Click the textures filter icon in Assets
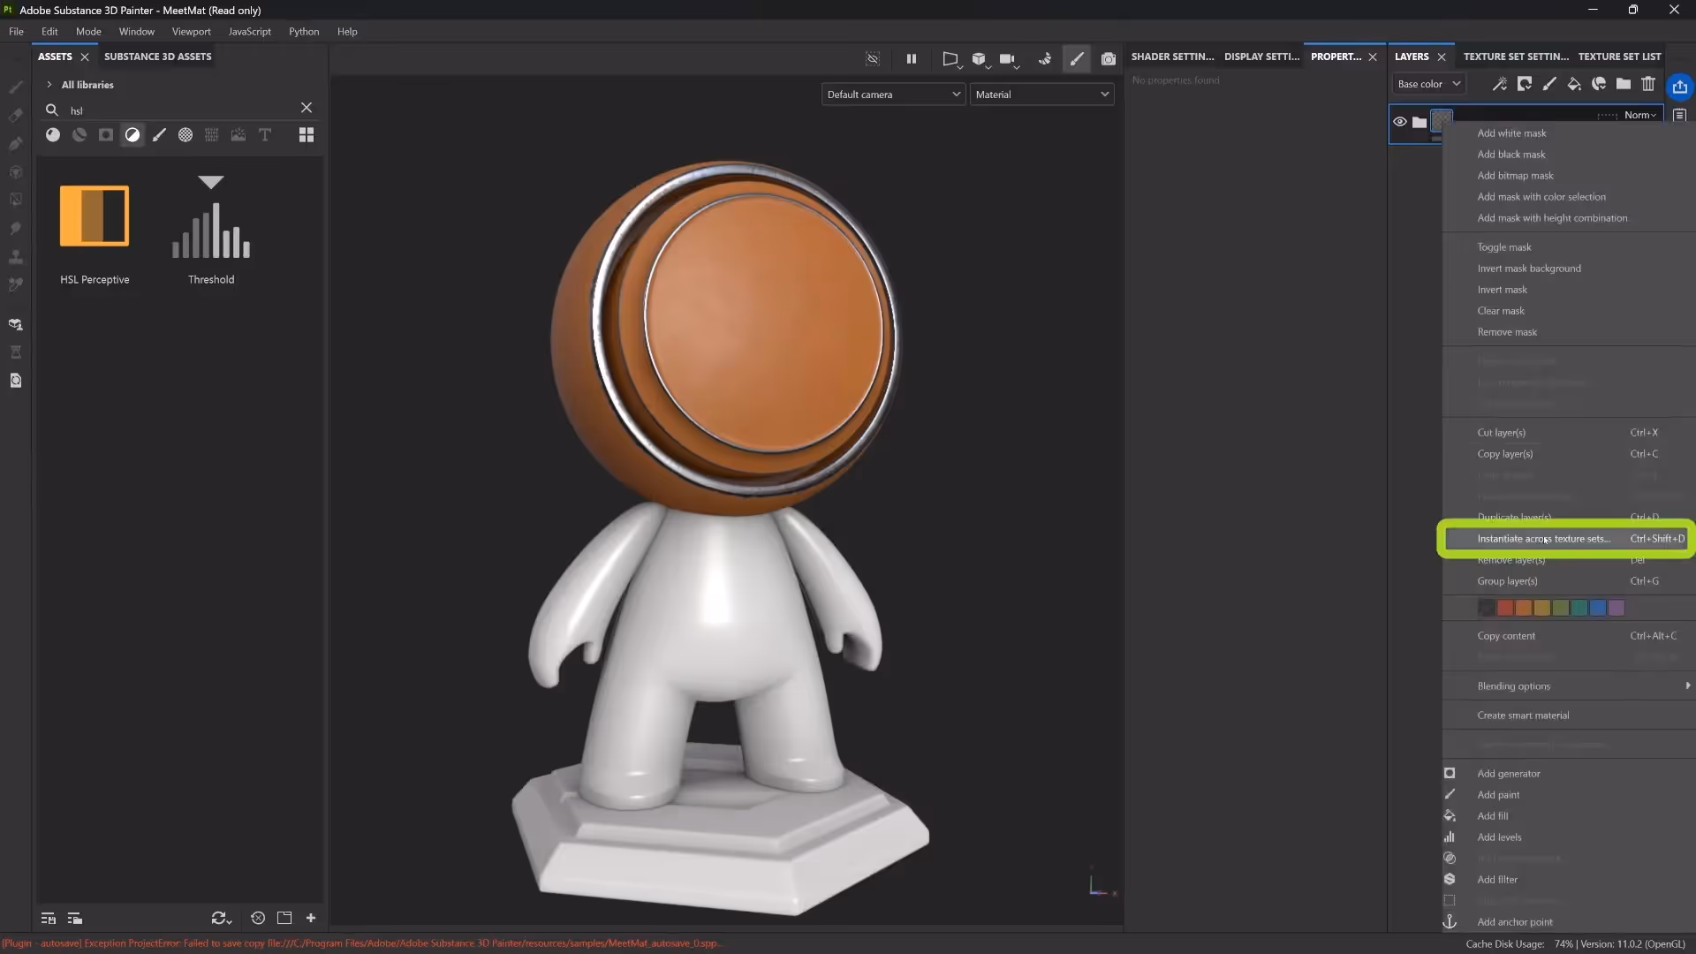This screenshot has height=954, width=1696. point(212,135)
